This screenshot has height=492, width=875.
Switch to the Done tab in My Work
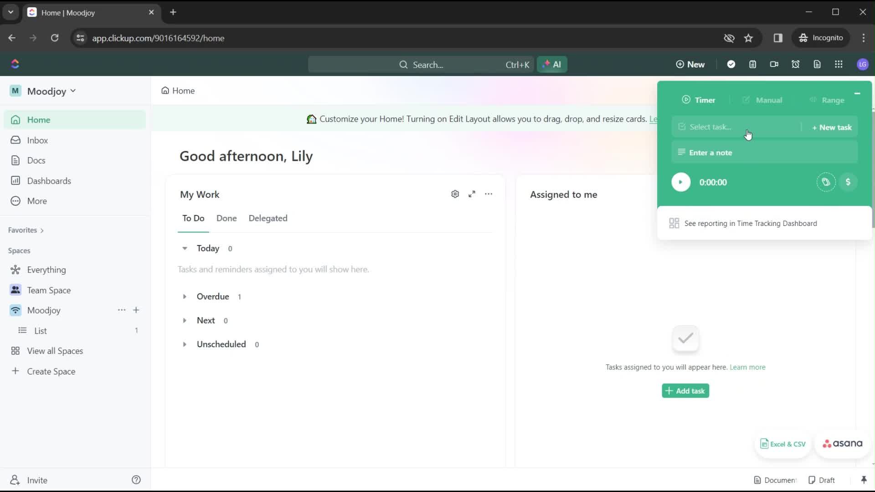tap(226, 218)
